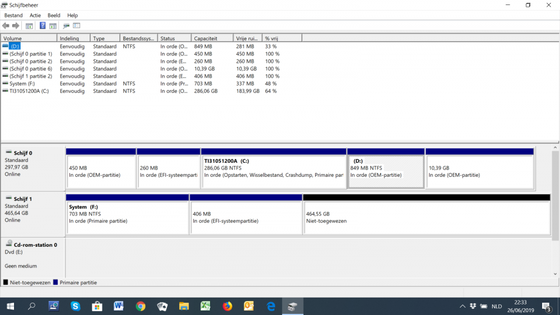Open the Bestand menu

pyautogui.click(x=13, y=15)
